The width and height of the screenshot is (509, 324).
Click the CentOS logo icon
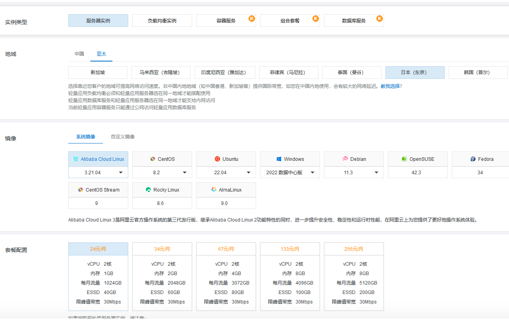point(153,159)
